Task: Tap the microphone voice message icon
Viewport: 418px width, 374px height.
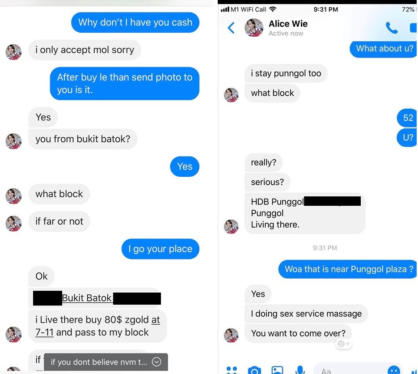Action: pyautogui.click(x=300, y=370)
